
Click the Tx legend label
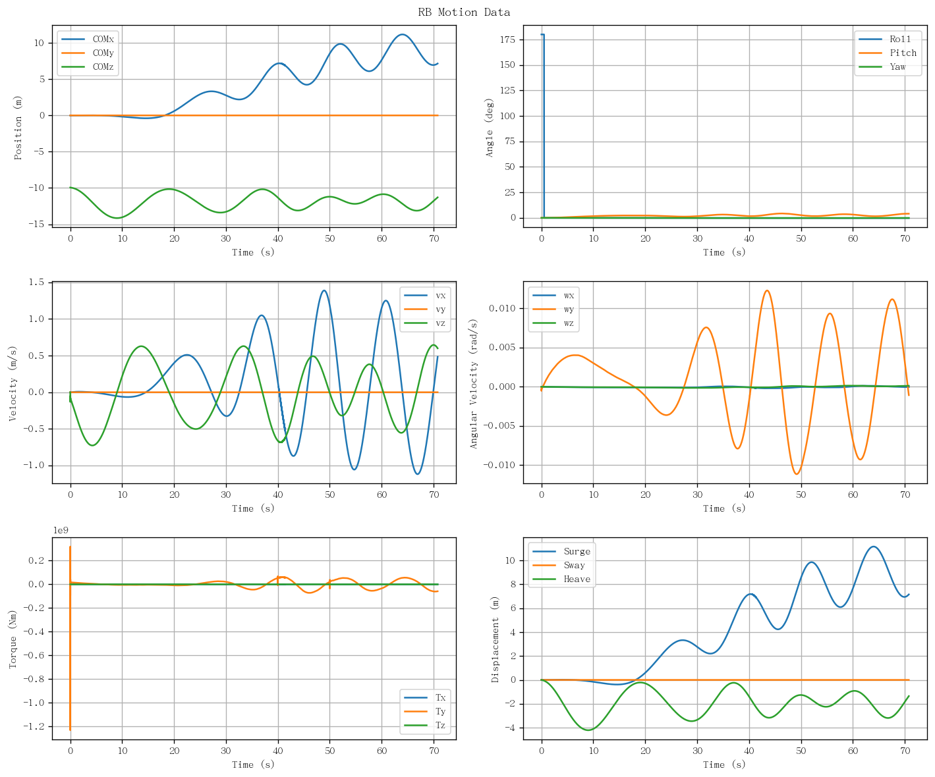440,697
